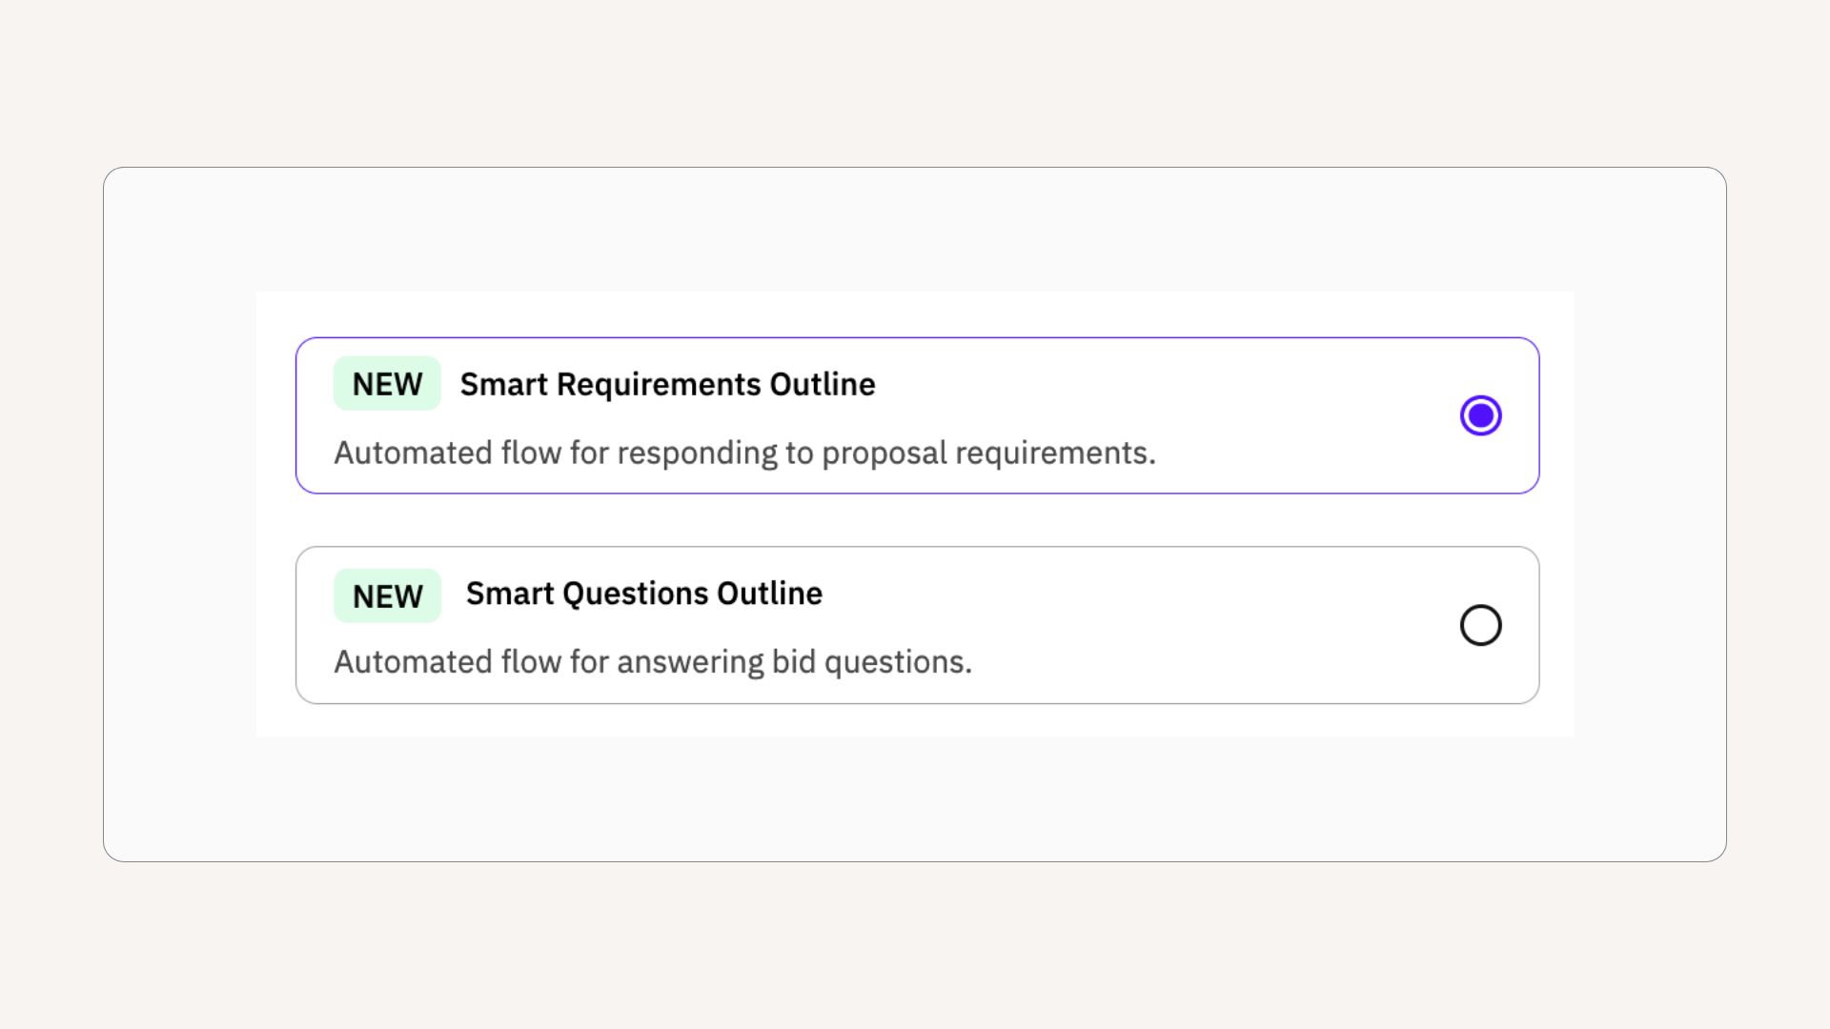Click the proposal requirements description text

tap(744, 453)
